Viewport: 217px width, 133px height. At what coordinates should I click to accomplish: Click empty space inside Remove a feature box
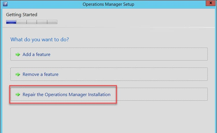pos(133,74)
